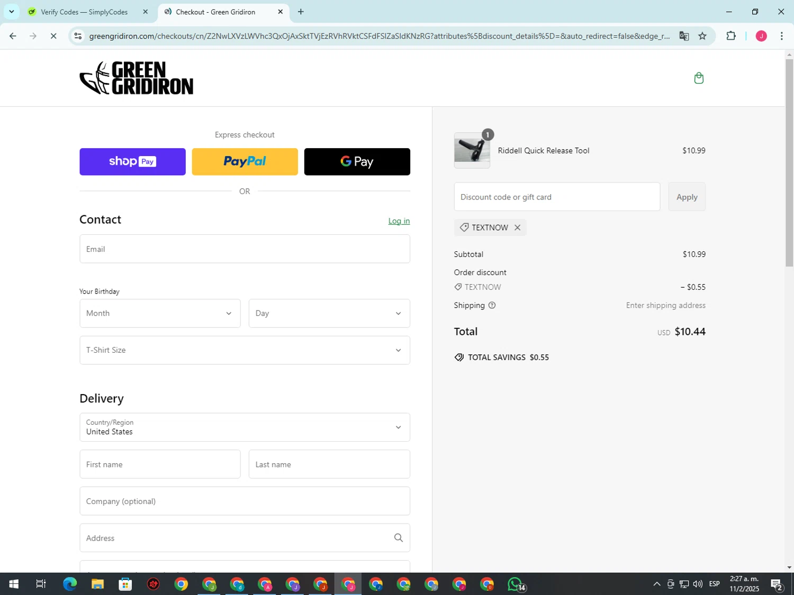
Task: Open the notification center icon
Action: coord(777,584)
